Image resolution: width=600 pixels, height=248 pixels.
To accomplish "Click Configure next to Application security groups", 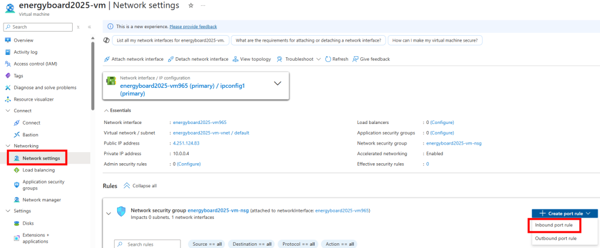I will pos(442,133).
